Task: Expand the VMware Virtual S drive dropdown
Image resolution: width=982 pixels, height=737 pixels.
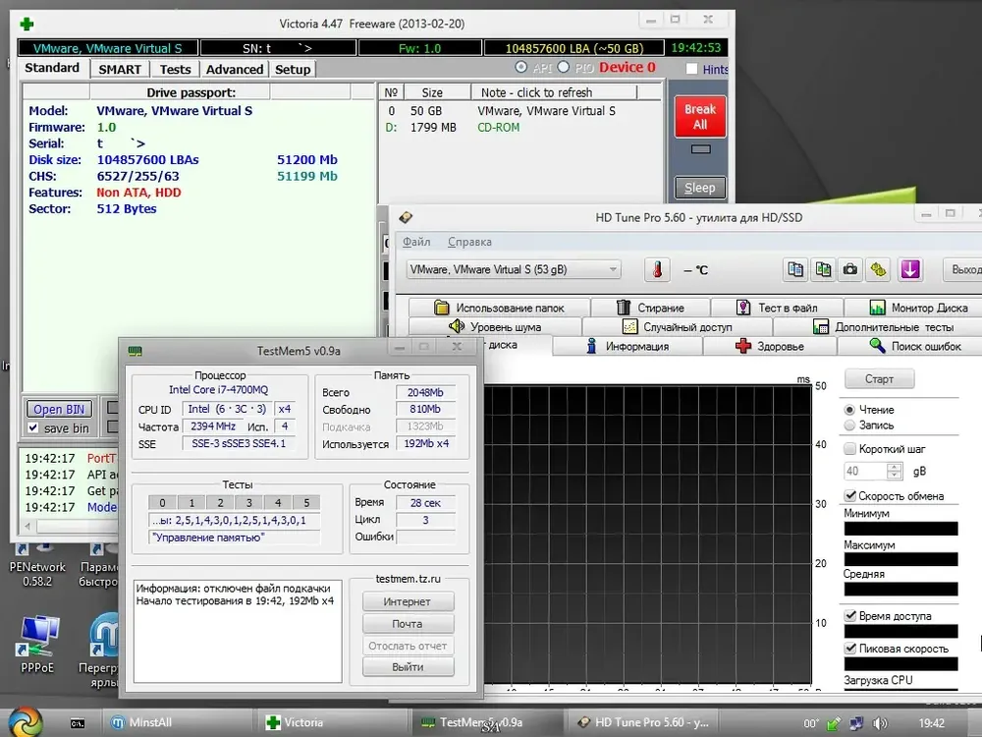Action: [613, 269]
